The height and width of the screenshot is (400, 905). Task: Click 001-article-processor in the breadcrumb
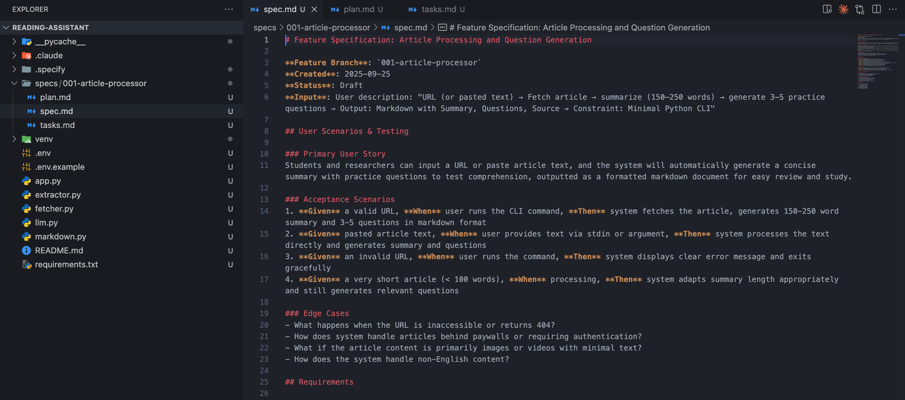tap(328, 27)
